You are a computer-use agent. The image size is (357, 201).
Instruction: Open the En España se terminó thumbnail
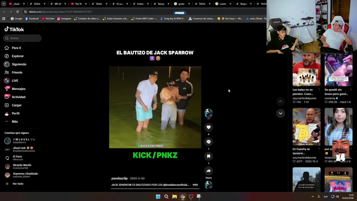pyautogui.click(x=306, y=127)
